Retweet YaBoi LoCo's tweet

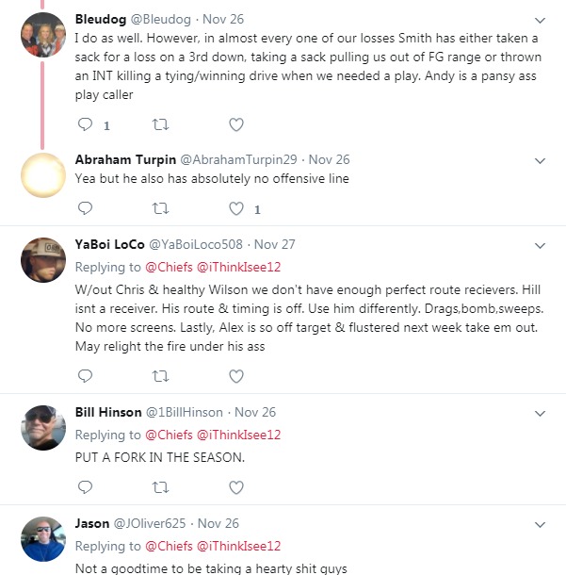point(161,376)
